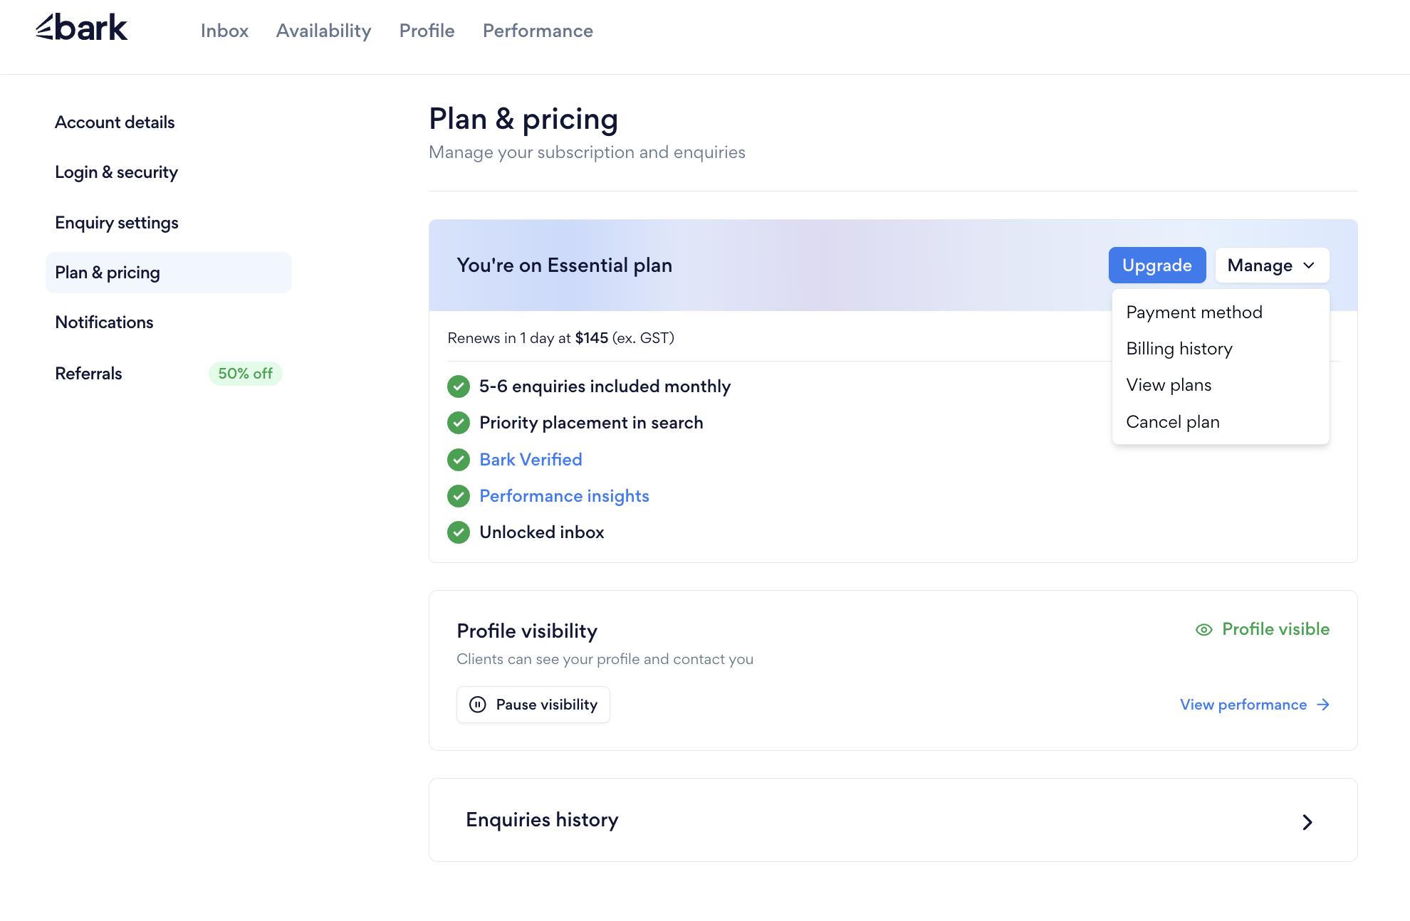Click the check icon beside Unlocked inbox
The height and width of the screenshot is (921, 1410).
[x=459, y=532]
